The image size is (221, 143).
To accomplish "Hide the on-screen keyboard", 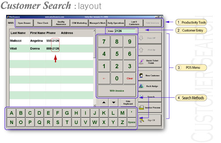I will 128,102.
